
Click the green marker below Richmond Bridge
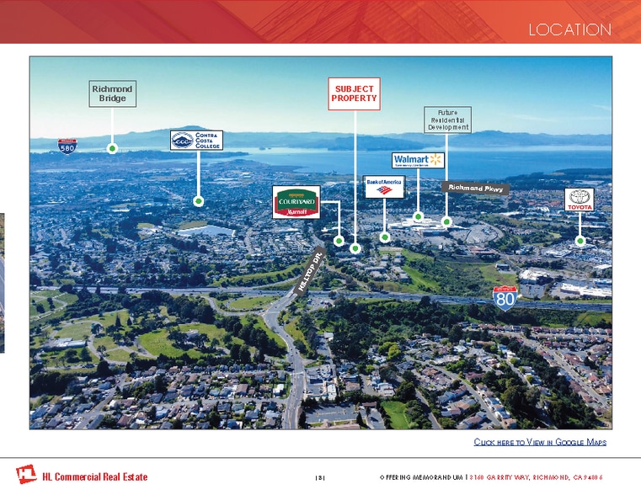[112, 148]
